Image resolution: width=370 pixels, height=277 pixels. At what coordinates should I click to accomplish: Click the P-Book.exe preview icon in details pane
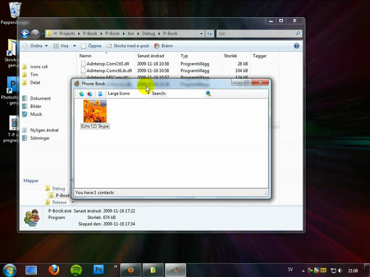tap(32, 217)
